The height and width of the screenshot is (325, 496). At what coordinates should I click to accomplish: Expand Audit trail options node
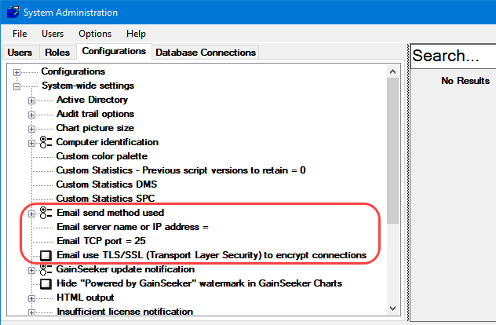click(x=31, y=114)
